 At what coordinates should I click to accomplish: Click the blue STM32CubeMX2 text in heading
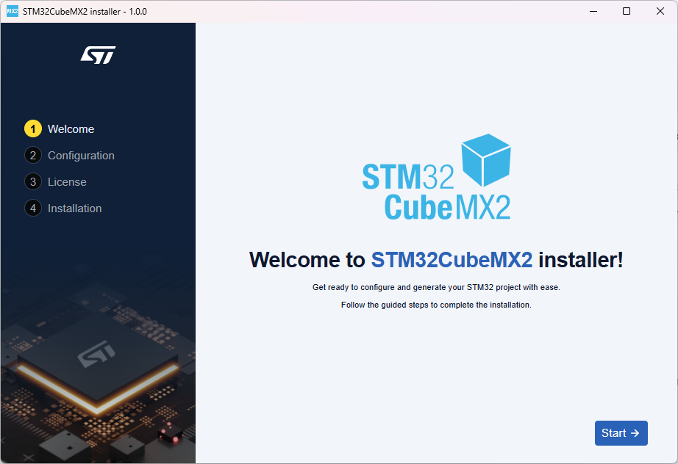click(x=452, y=260)
